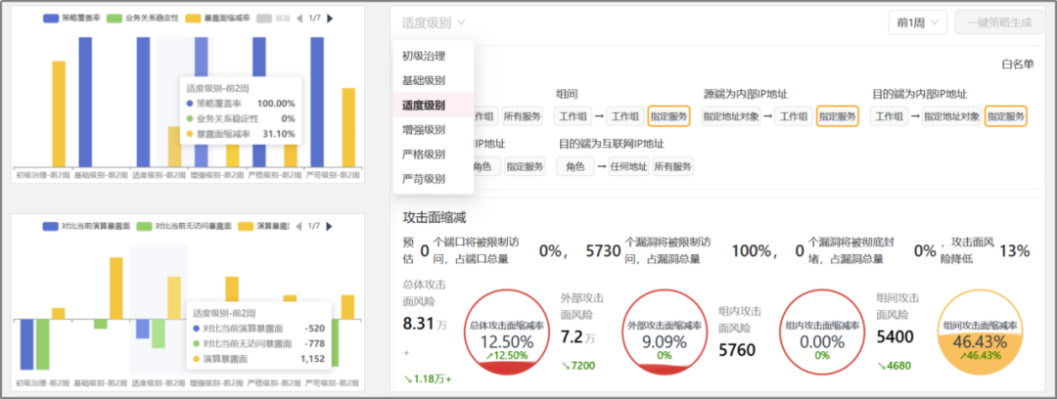
Task: Click yellow bar for 基础级别-前2周 in bottom chart
Action: [115, 288]
